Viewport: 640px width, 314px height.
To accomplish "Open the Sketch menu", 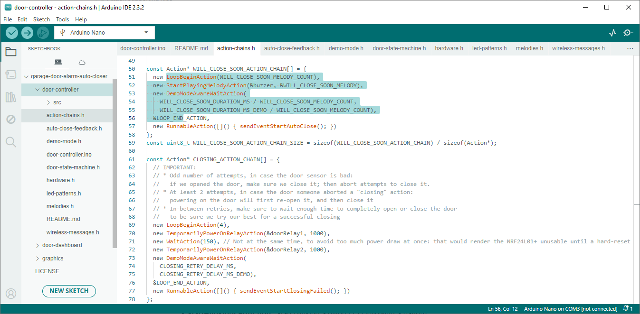I will [41, 19].
